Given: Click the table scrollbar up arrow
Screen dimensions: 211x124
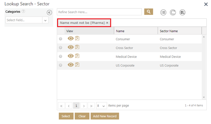Looking at the screenshot, I should pyautogui.click(x=204, y=37).
